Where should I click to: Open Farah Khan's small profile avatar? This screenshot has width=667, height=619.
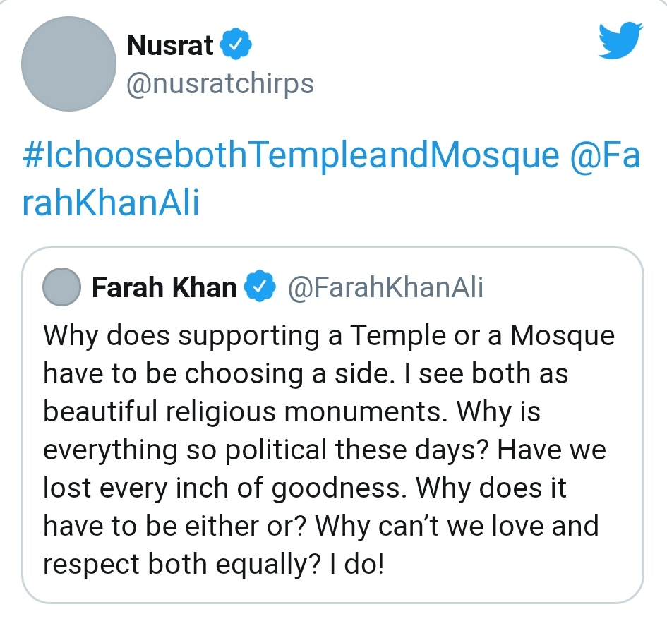[62, 287]
